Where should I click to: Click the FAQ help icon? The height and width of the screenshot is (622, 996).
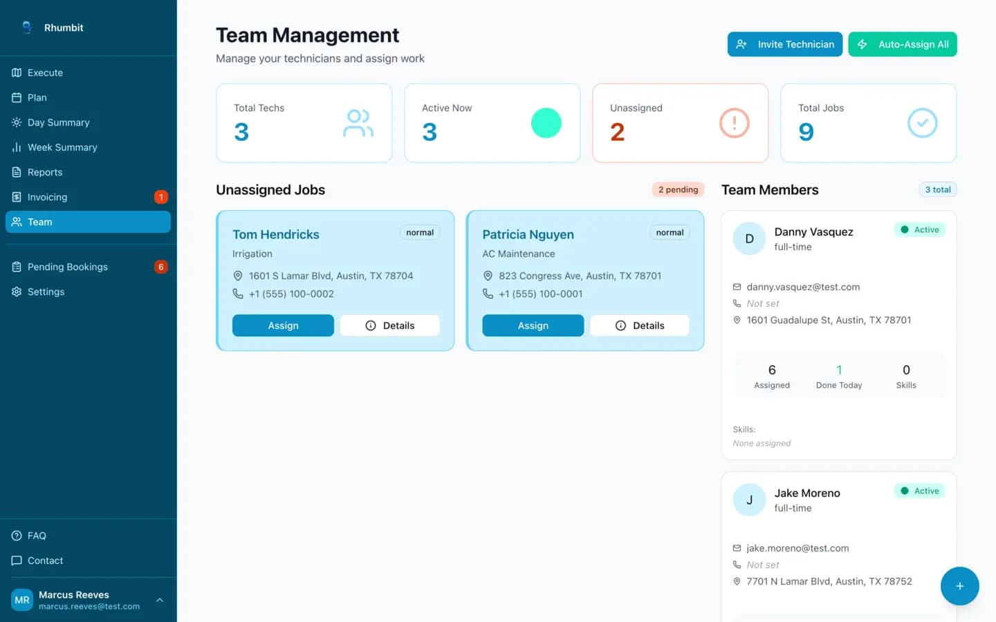point(15,536)
